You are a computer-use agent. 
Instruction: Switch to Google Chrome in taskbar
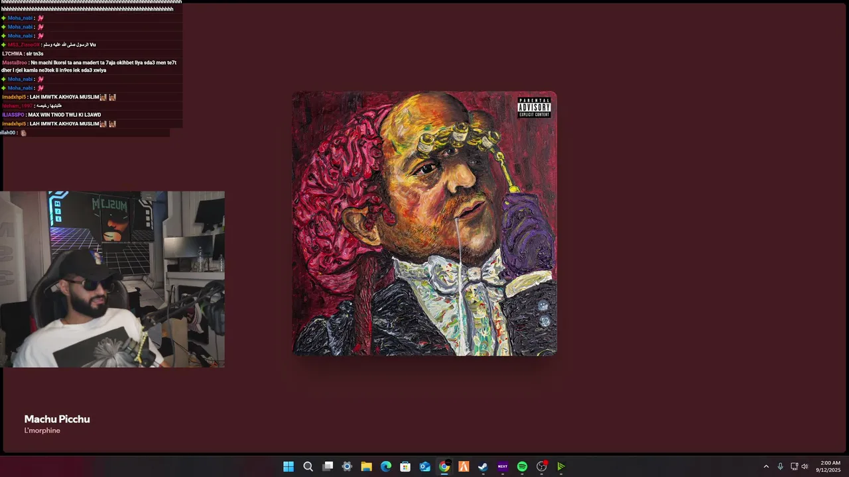(444, 466)
